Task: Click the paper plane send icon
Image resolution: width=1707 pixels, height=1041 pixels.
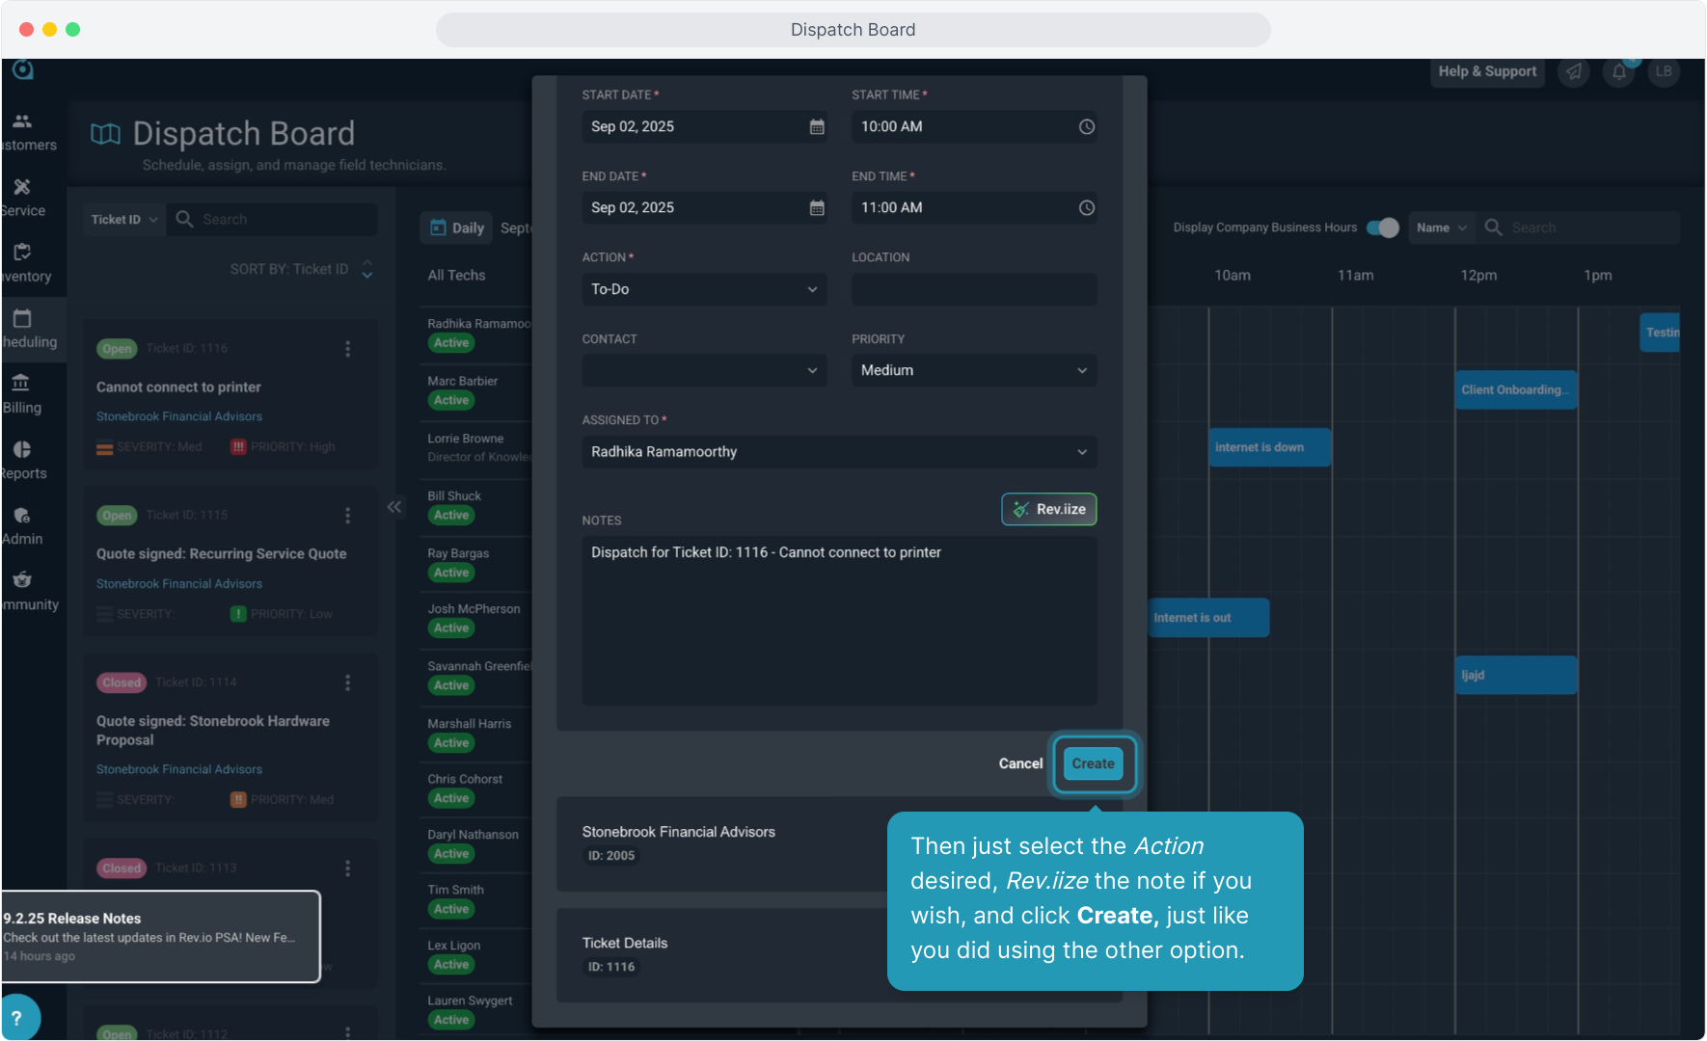Action: coord(1574,72)
